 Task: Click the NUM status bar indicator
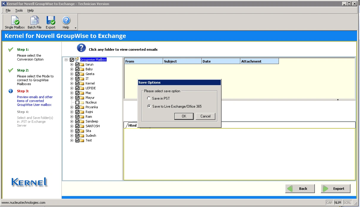tap(338, 203)
